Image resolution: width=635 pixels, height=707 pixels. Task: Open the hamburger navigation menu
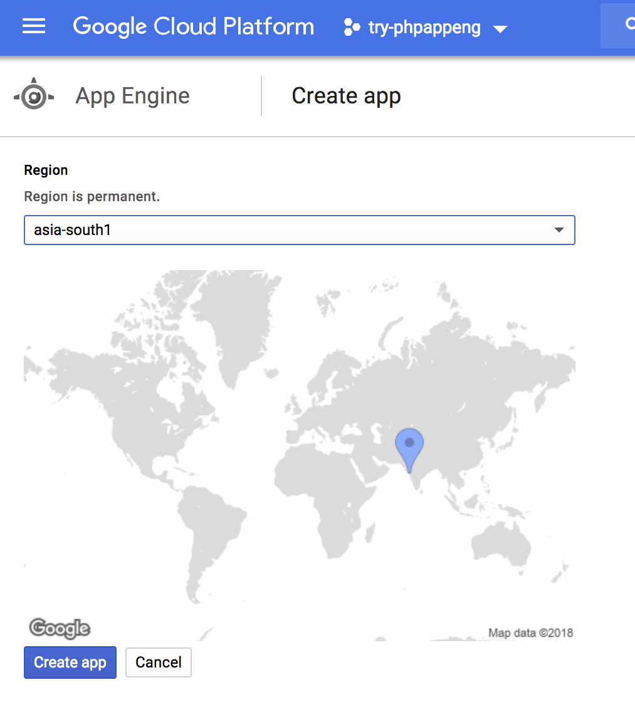click(34, 26)
